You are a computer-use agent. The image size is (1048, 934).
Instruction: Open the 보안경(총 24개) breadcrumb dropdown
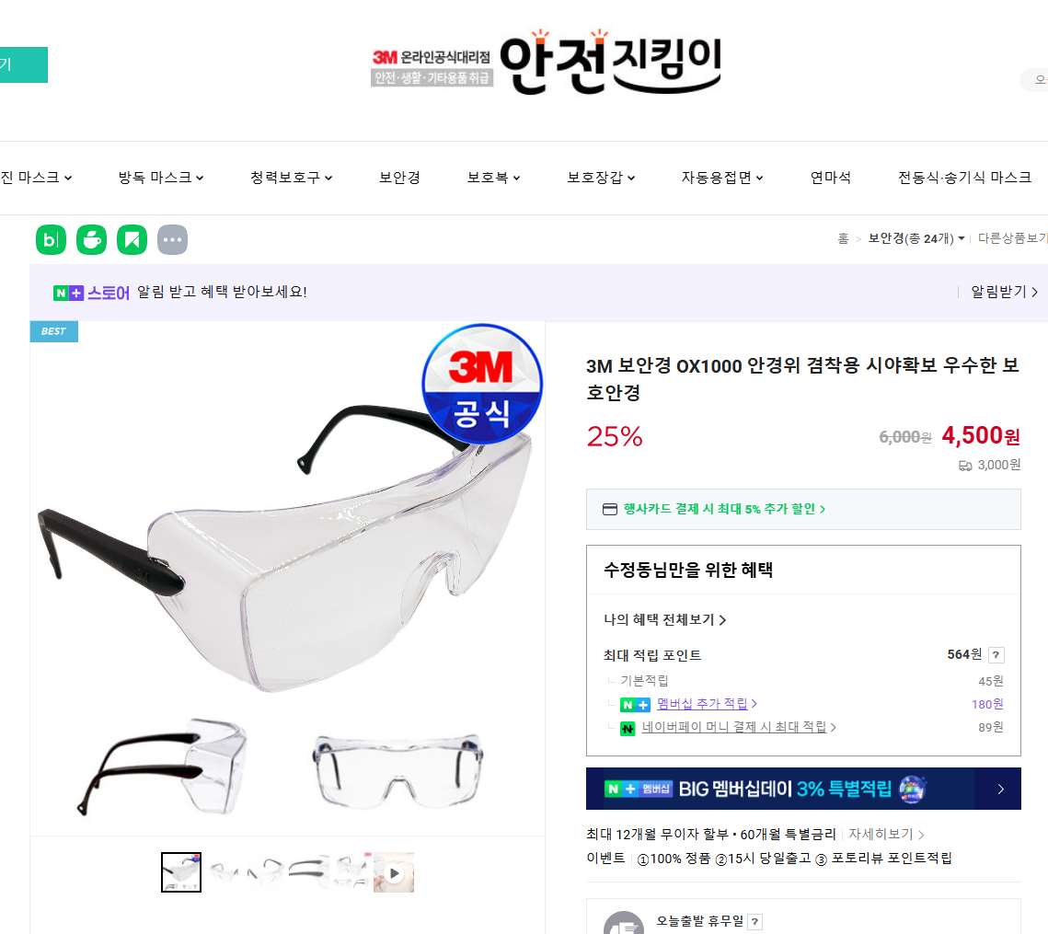(x=916, y=238)
